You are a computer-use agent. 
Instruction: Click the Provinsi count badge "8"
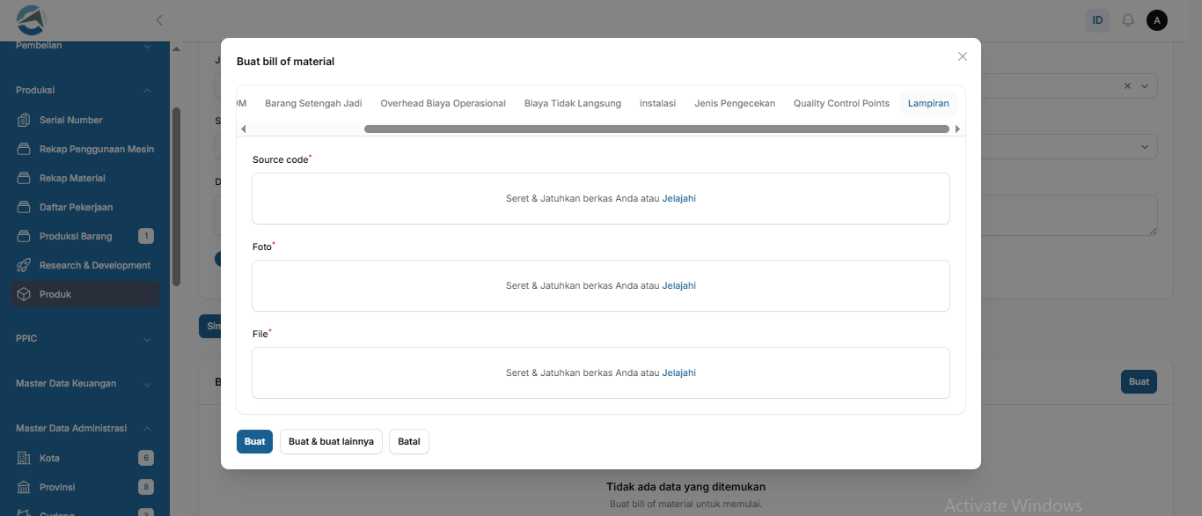click(x=146, y=487)
